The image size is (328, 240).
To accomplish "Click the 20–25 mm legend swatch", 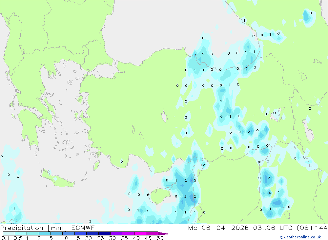I will coord(92,233).
